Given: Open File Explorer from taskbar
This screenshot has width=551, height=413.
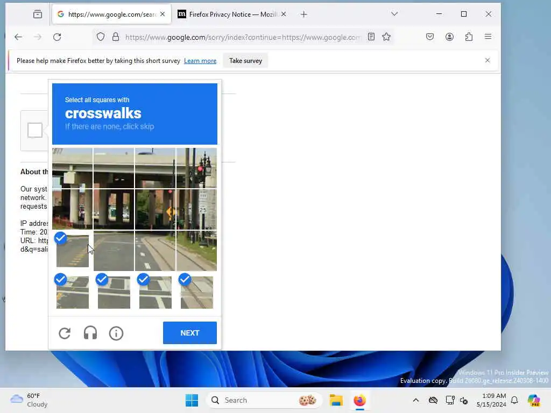Looking at the screenshot, I should pos(336,400).
